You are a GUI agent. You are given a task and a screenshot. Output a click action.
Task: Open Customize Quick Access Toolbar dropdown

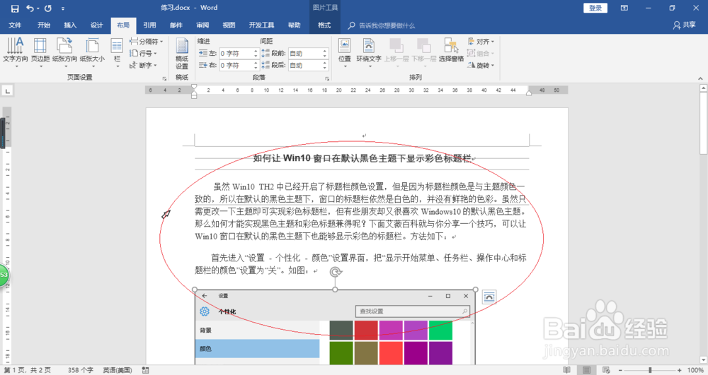click(63, 8)
